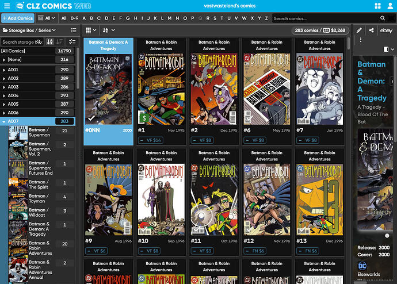Select the Batman / The Spirit folder
The height and width of the screenshot is (284, 397).
click(41, 185)
